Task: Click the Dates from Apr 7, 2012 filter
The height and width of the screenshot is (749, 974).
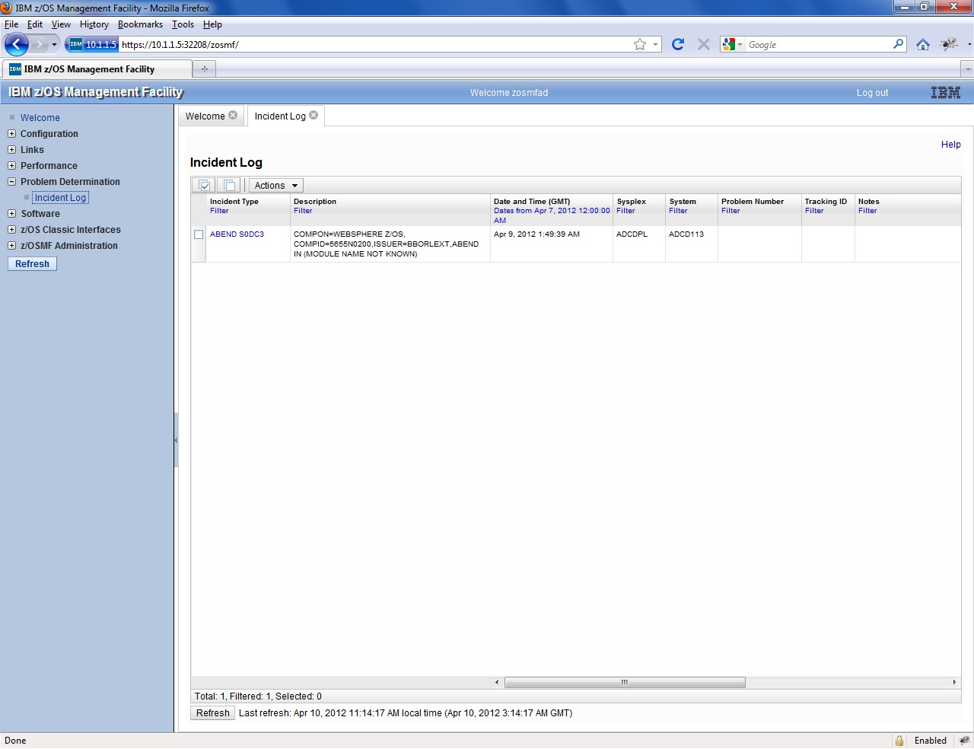Action: pos(552,215)
